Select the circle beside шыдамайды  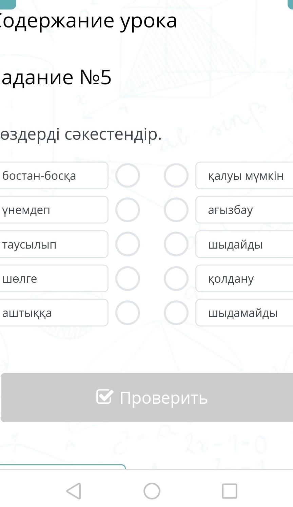pyautogui.click(x=176, y=313)
